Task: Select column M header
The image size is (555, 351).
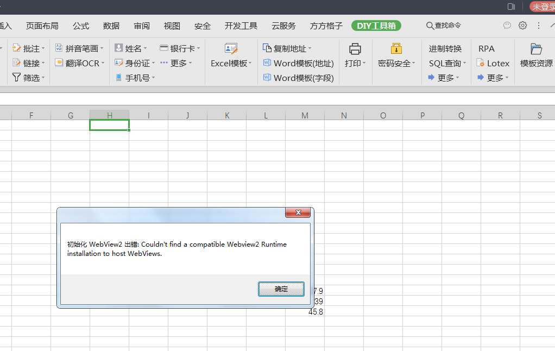Action: coord(305,115)
